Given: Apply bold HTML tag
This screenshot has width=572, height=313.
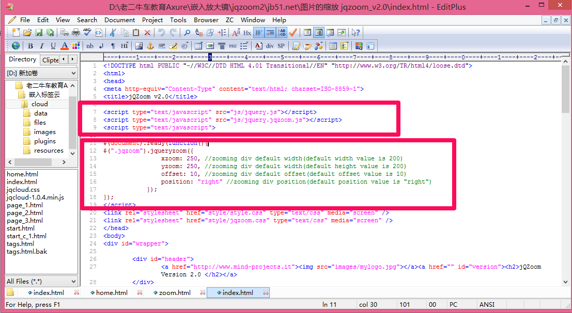Looking at the screenshot, I should tap(30, 46).
